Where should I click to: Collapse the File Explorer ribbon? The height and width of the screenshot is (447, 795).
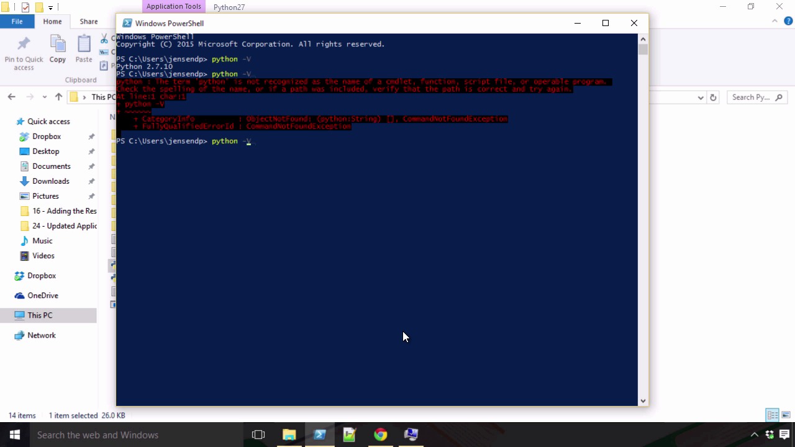pos(775,21)
